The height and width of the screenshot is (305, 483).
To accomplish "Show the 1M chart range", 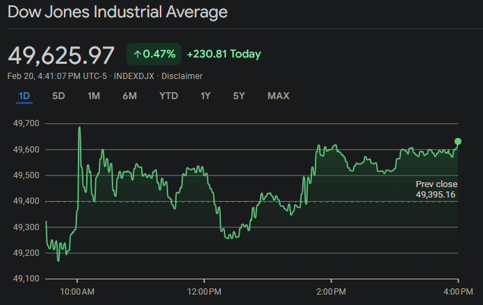I will click(94, 96).
